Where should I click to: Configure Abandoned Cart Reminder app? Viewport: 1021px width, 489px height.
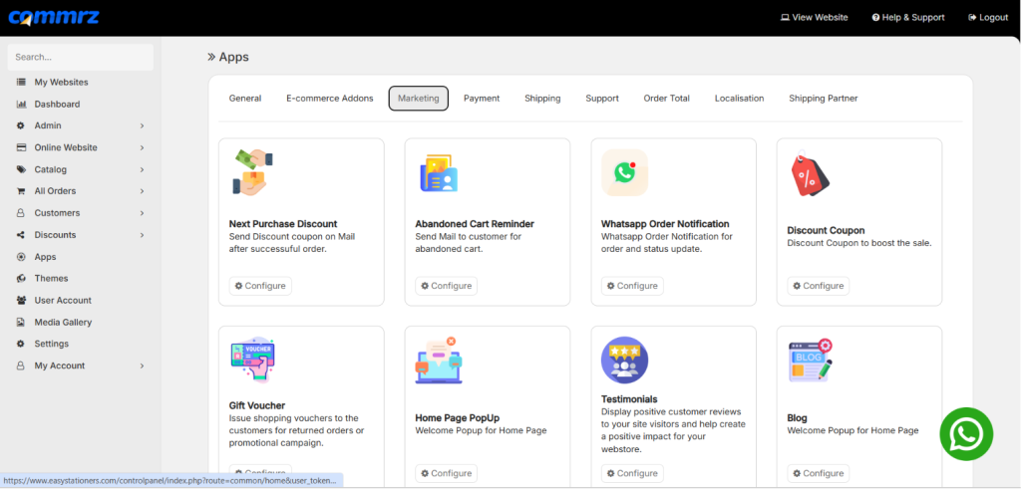point(446,286)
